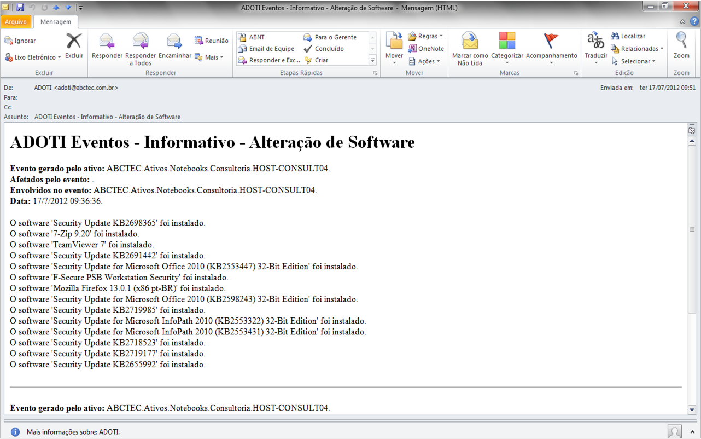Open the Arquivo tab
Screen dimensions: 701x439
click(x=16, y=22)
